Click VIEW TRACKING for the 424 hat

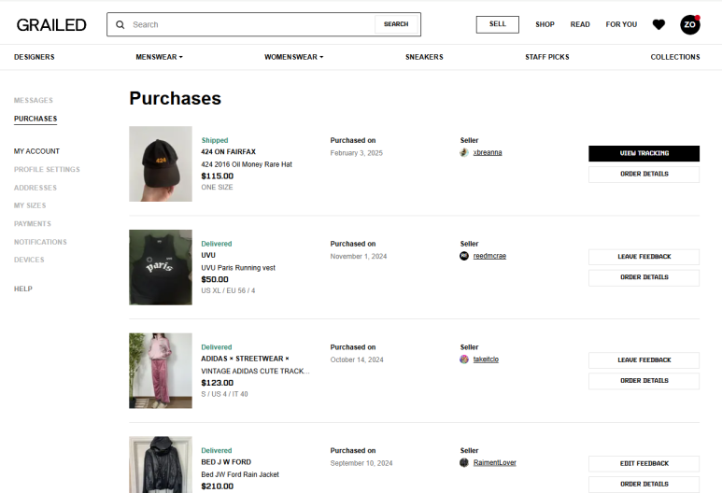(644, 153)
